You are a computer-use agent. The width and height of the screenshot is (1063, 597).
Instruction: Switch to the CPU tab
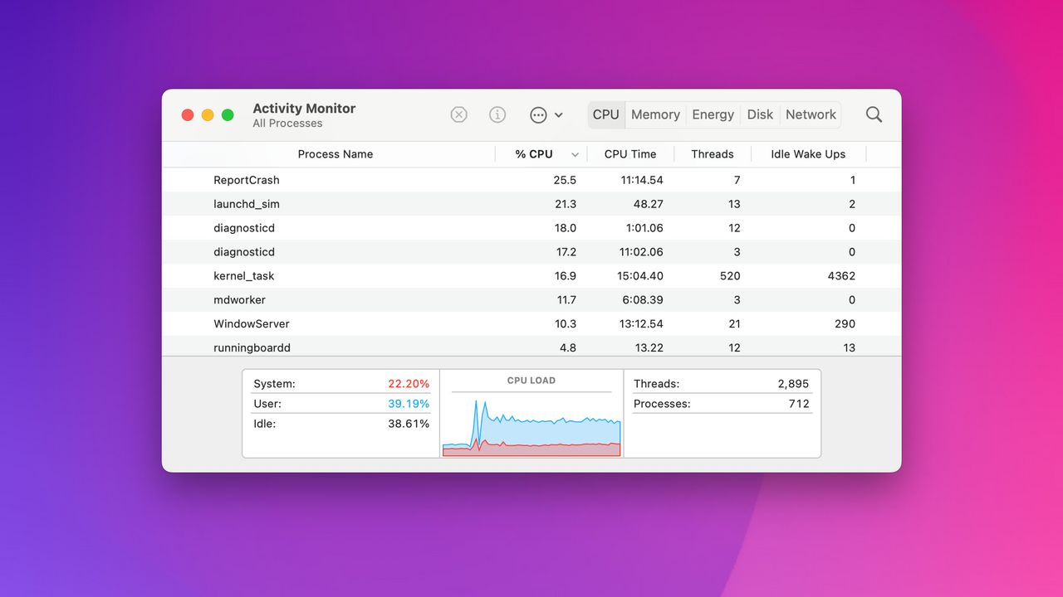pos(606,114)
